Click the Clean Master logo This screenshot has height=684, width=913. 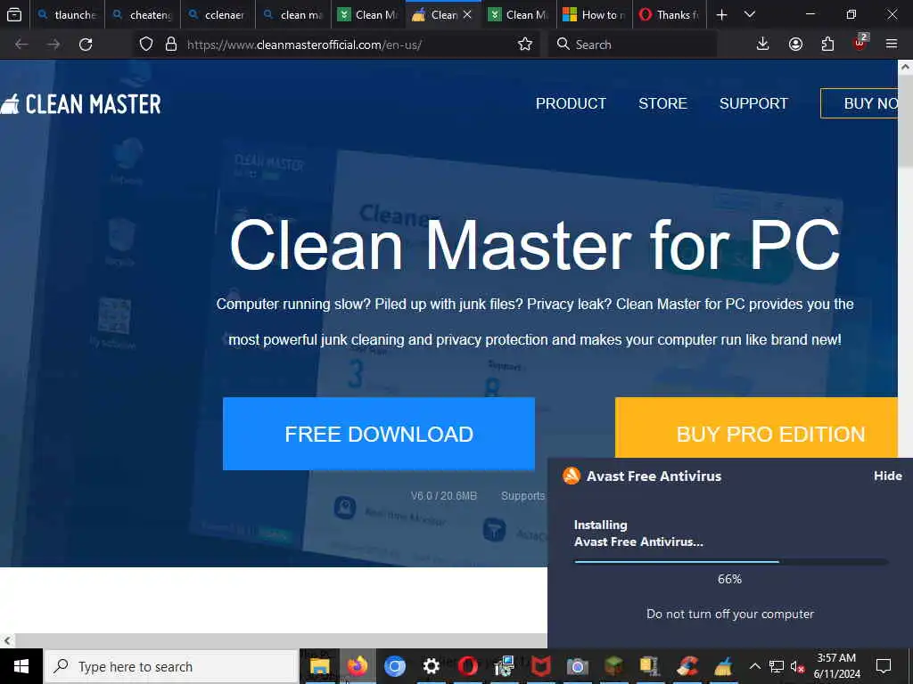pos(80,104)
